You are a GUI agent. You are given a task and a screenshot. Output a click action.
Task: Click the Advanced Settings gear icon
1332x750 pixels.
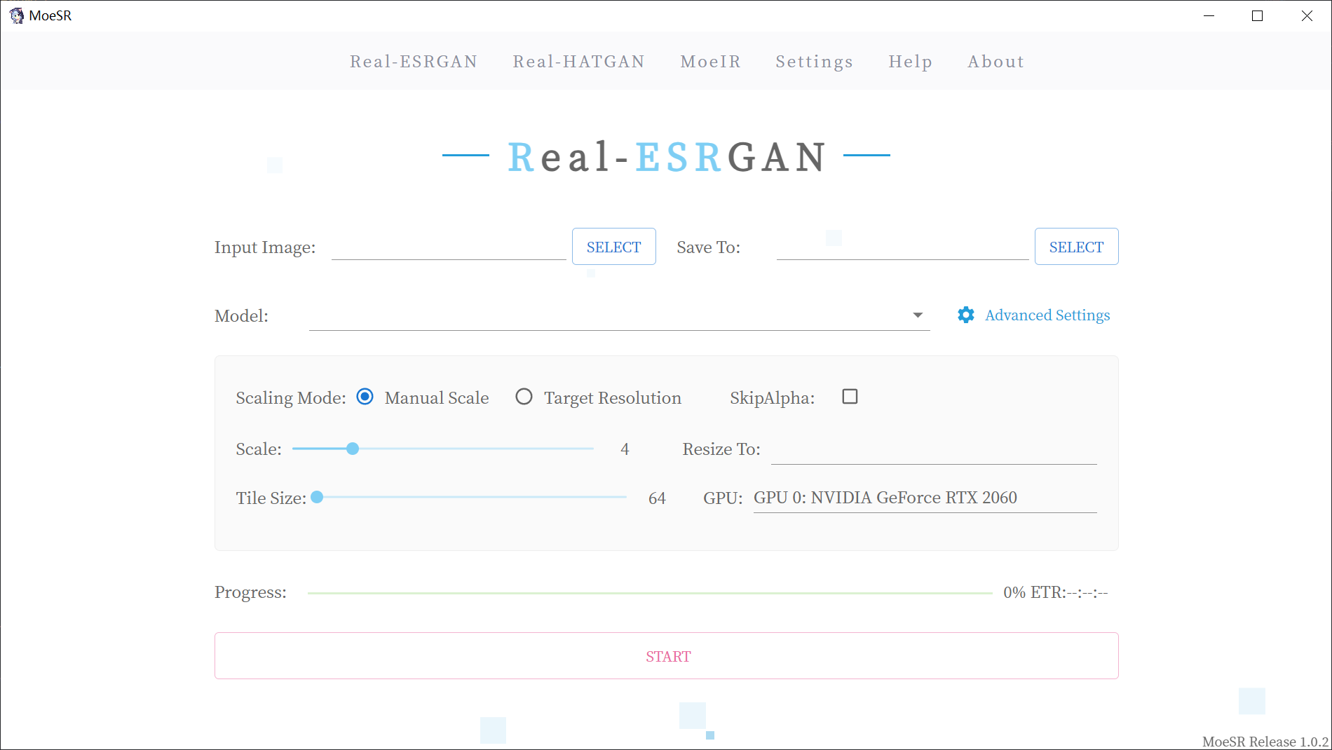coord(966,315)
